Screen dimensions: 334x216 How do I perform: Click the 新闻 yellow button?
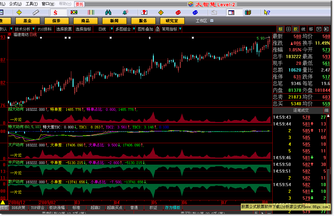pyautogui.click(x=114, y=21)
